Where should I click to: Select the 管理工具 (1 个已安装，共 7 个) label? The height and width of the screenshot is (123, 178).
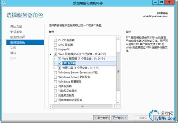click(x=81, y=68)
